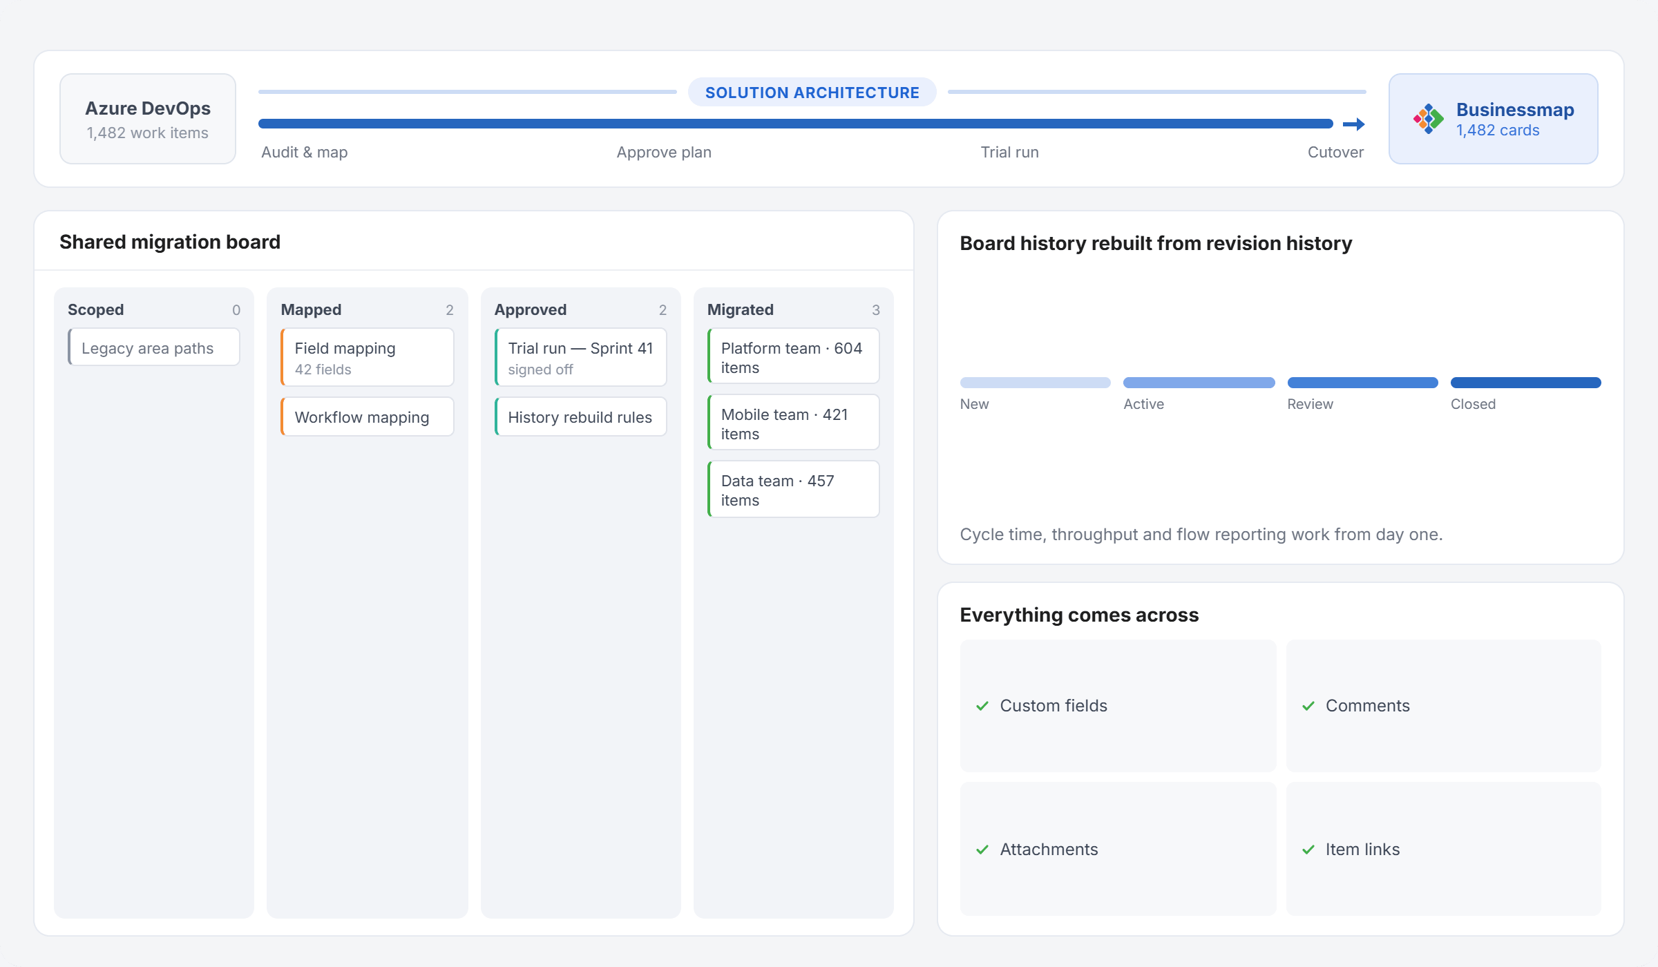Viewport: 1658px width, 967px height.
Task: Click the Everything comes across heading
Action: tap(1080, 615)
